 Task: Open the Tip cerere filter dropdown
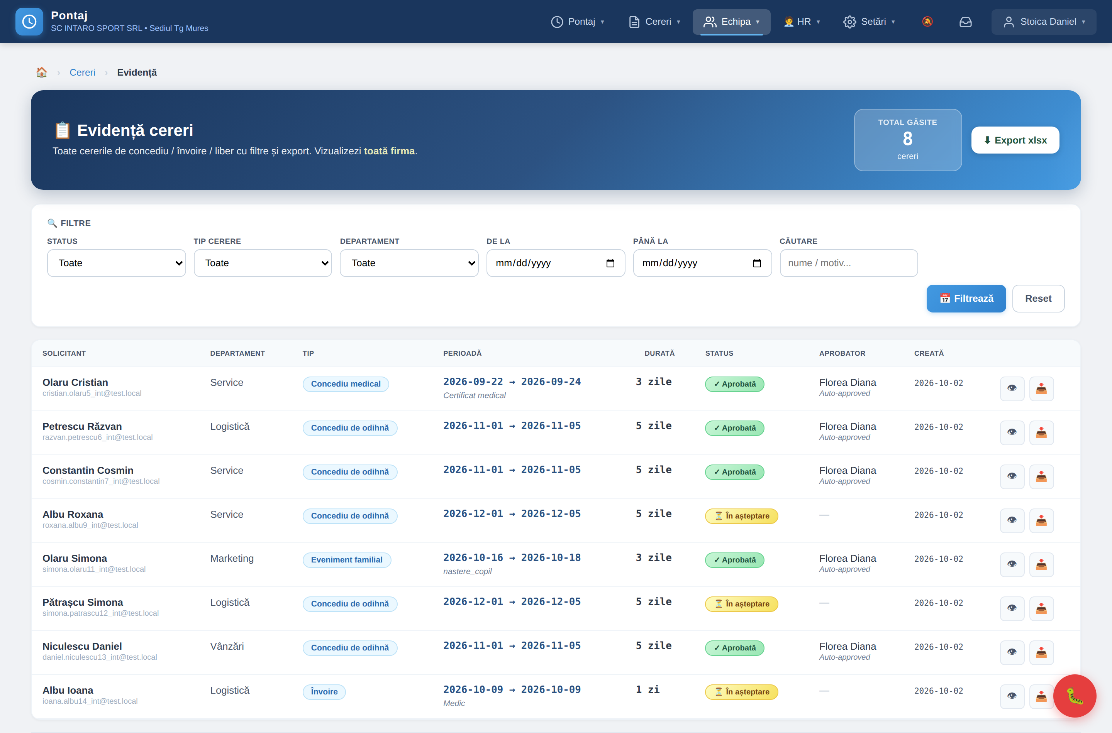click(x=263, y=263)
